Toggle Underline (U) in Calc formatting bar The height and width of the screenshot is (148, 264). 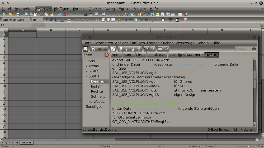point(56,20)
